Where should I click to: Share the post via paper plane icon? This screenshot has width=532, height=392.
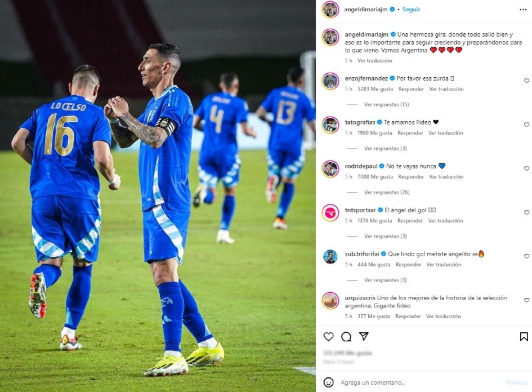point(364,336)
